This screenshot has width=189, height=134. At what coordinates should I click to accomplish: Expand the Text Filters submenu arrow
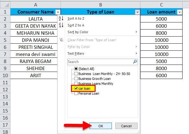pos(136,53)
